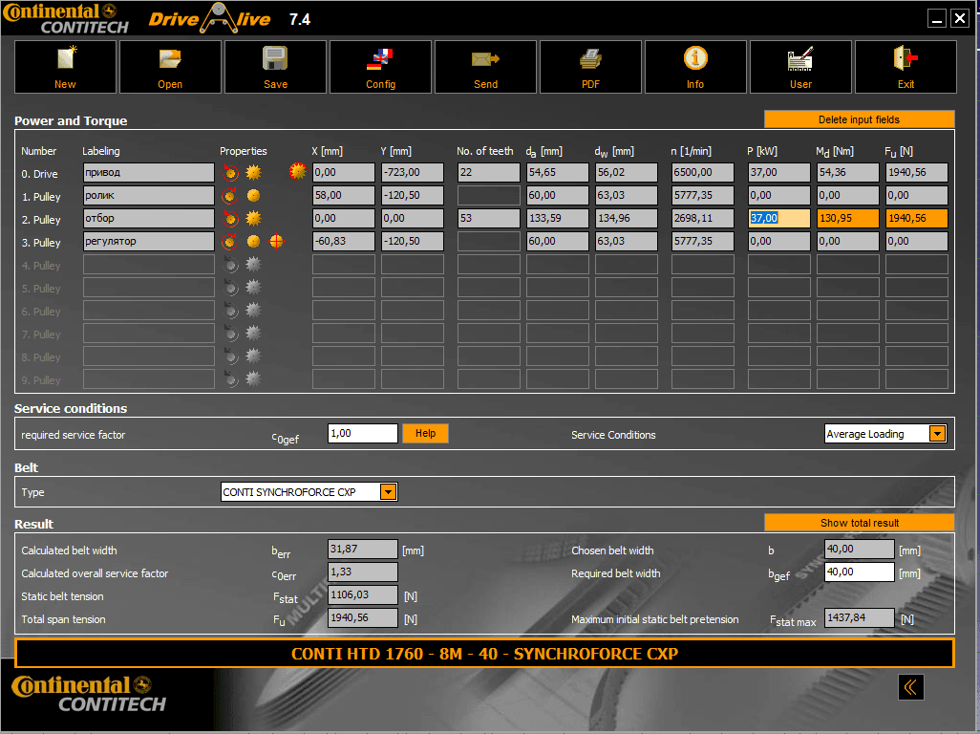Toggle the tensioner crosshair on 3. Pulley

coord(277,242)
